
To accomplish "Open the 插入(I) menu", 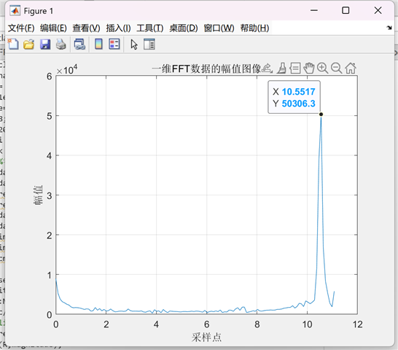I will click(x=119, y=28).
